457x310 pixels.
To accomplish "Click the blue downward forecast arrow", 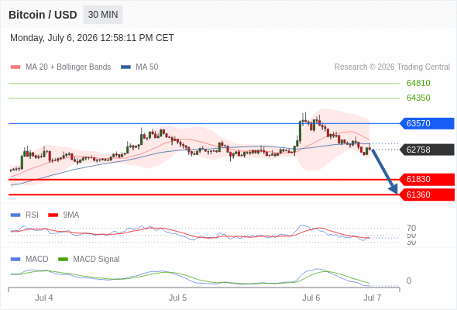I will coord(384,171).
